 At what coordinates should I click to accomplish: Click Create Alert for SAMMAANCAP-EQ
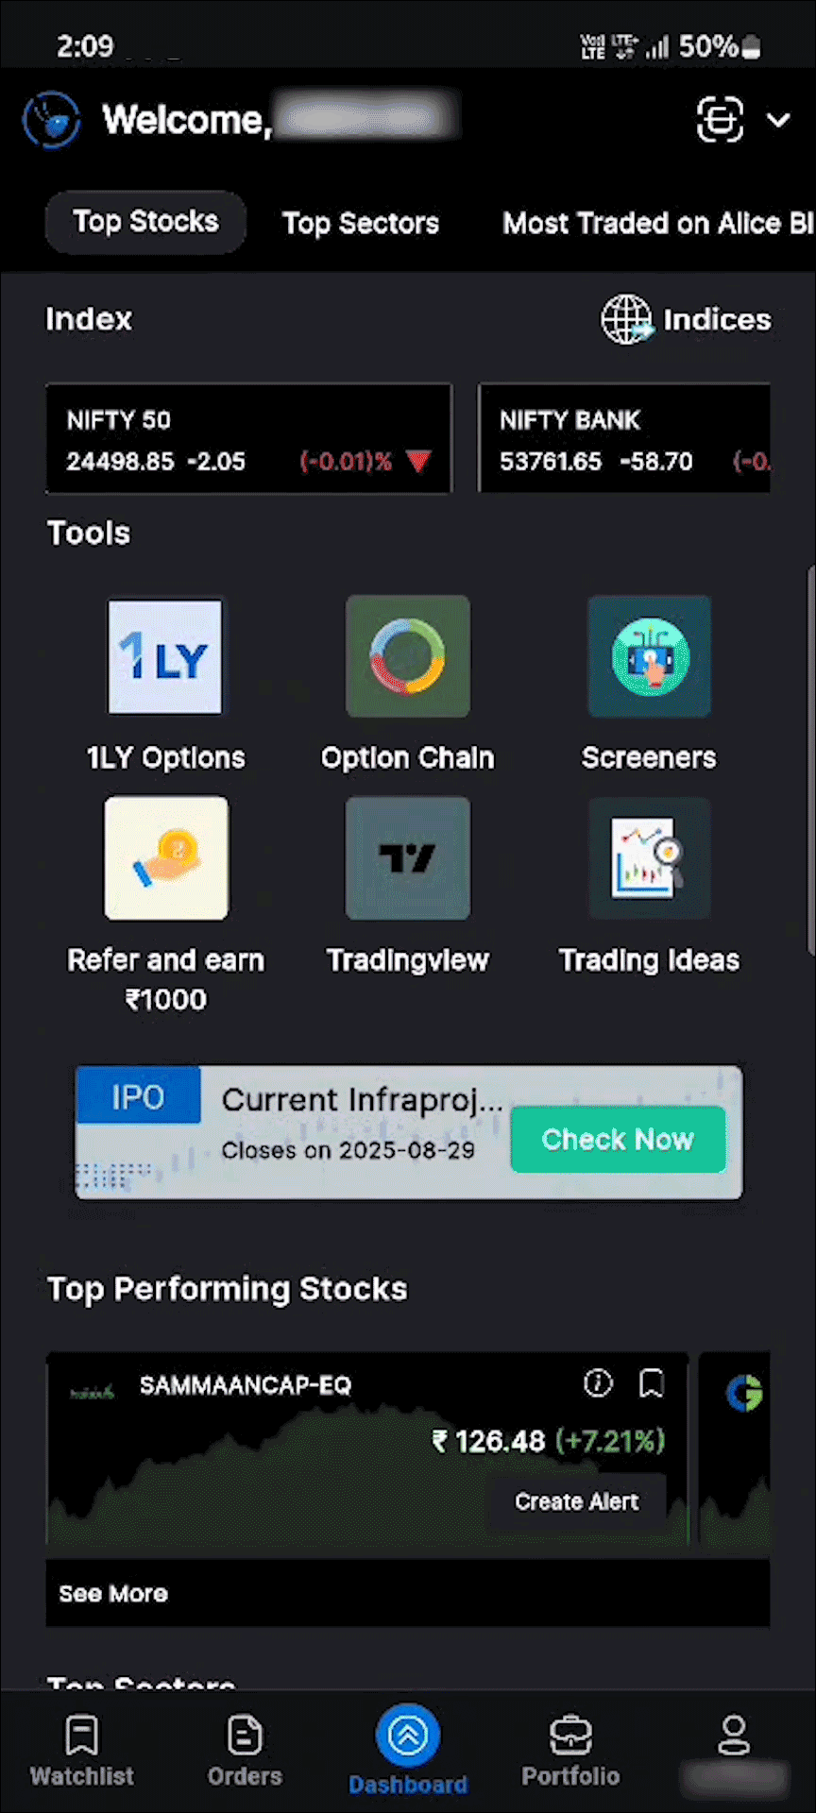click(x=576, y=1501)
